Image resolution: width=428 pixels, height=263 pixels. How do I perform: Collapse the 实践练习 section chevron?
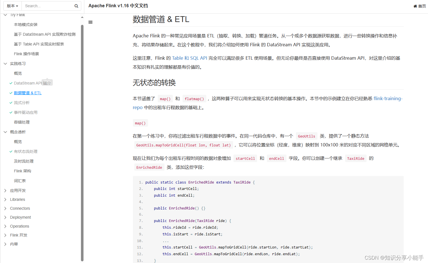[5, 64]
